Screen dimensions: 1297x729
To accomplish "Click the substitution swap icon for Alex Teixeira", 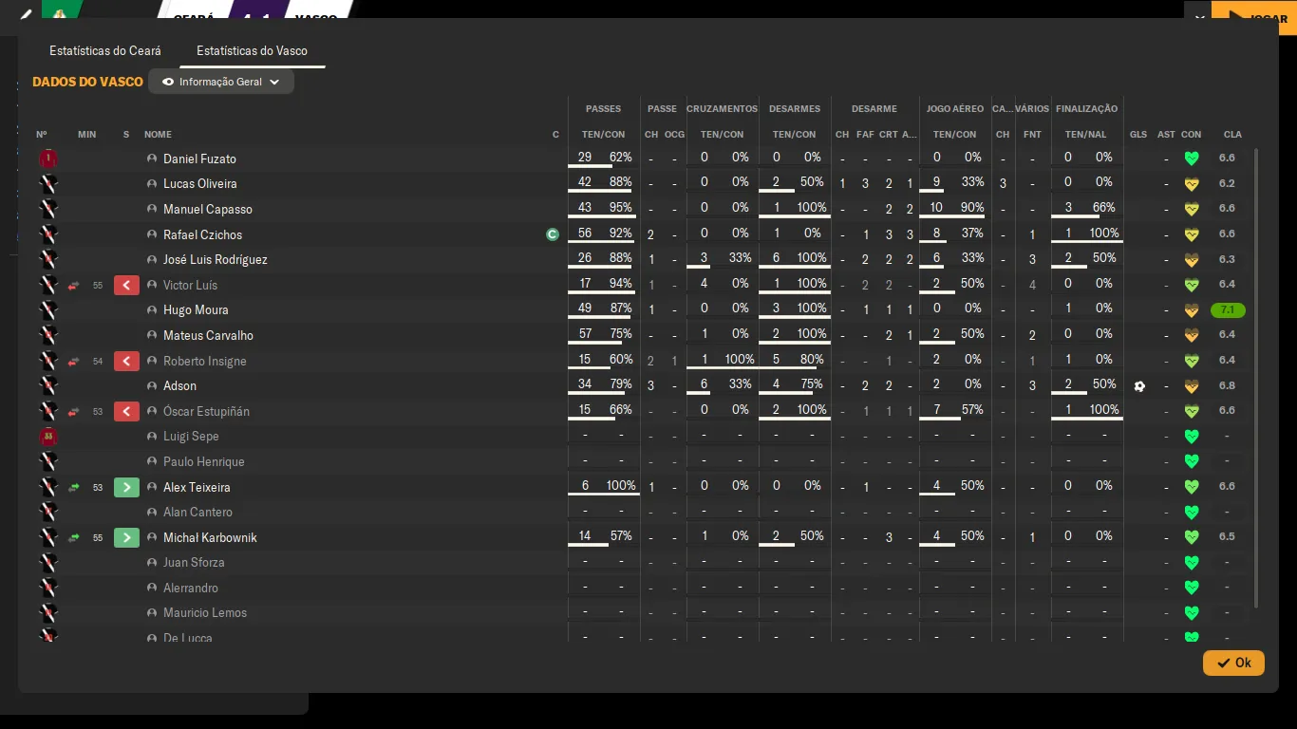I will 73,487.
